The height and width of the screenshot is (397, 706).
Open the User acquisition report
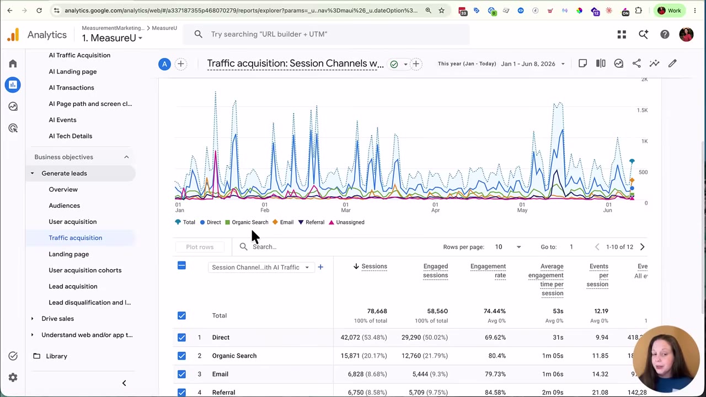click(x=73, y=222)
